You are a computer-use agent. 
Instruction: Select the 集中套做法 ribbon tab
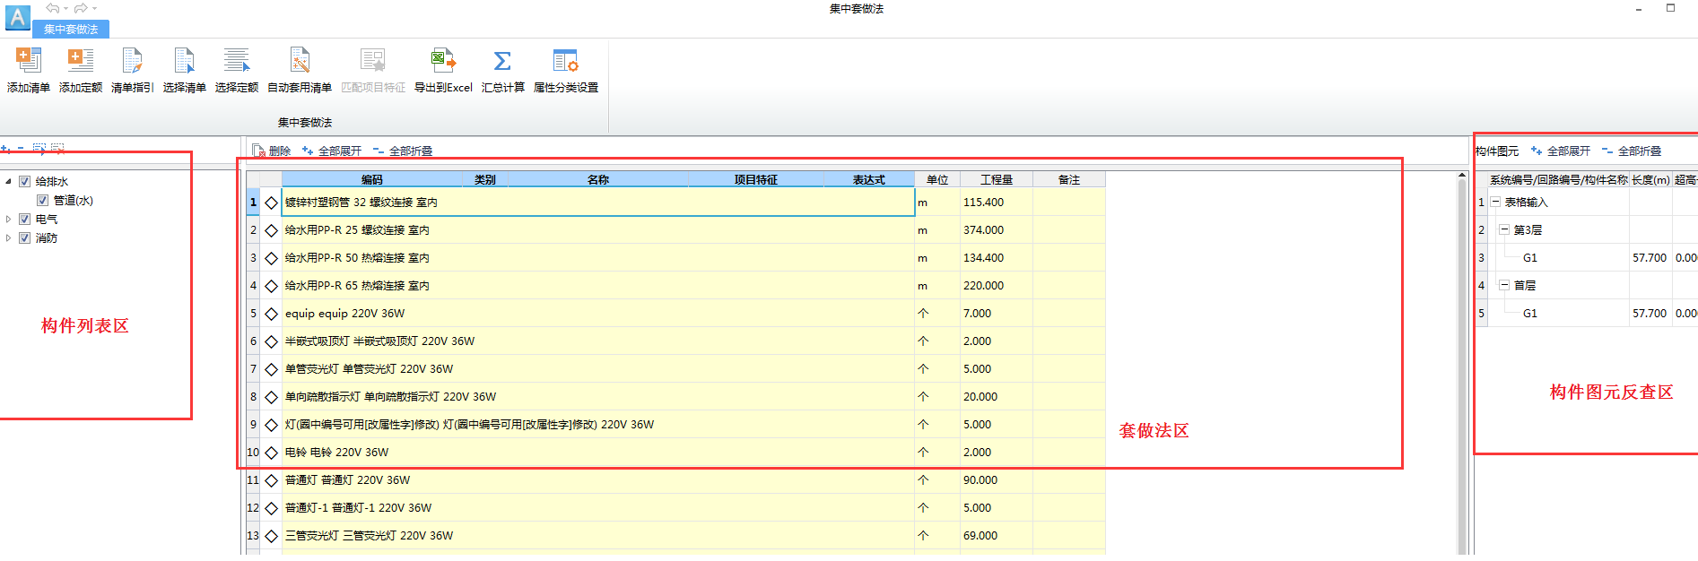pyautogui.click(x=71, y=30)
